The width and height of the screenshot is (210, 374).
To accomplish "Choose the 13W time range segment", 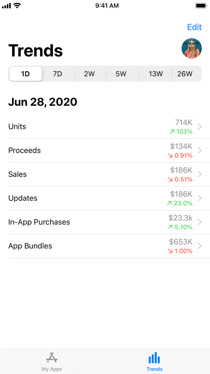I will pyautogui.click(x=156, y=74).
